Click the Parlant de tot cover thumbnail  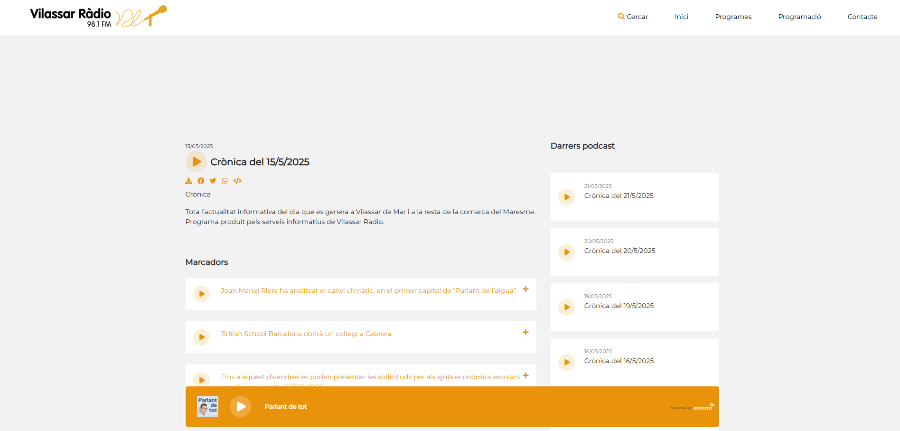[x=207, y=406]
